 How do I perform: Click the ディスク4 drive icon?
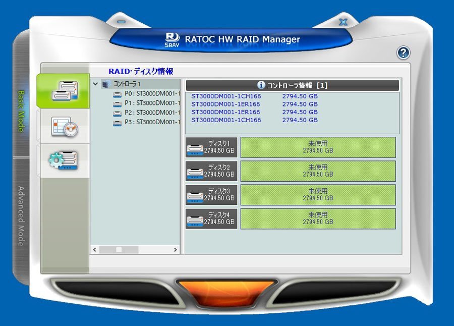pyautogui.click(x=195, y=221)
